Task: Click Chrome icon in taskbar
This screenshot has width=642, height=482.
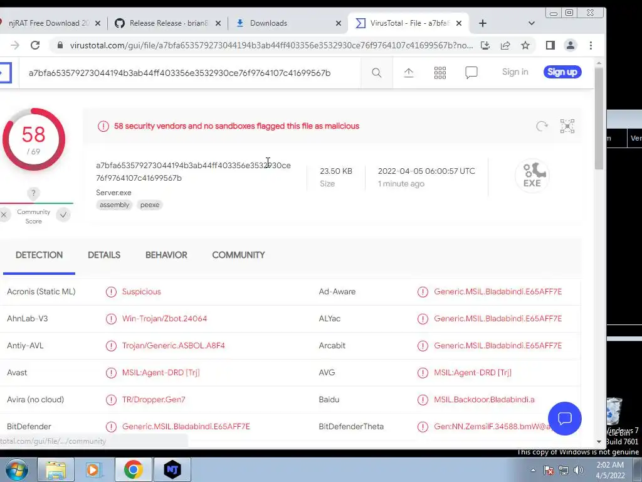Action: pyautogui.click(x=133, y=469)
